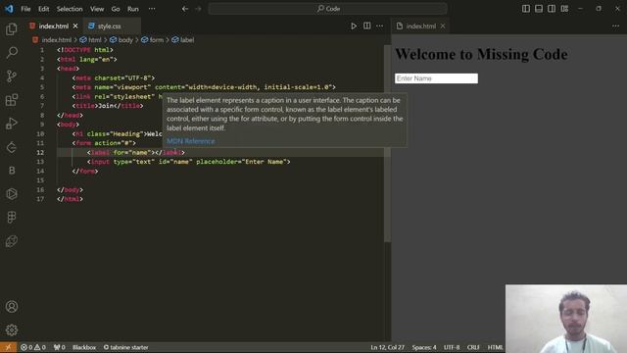Image resolution: width=627 pixels, height=353 pixels.
Task: Expand the overflow menu ellipsis in menu bar
Action: tap(152, 9)
